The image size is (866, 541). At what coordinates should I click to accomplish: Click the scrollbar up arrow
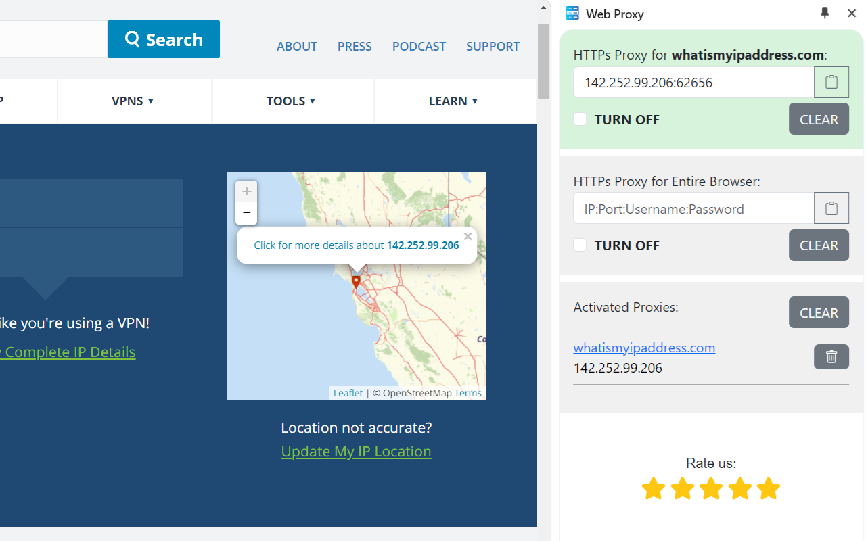[x=543, y=7]
